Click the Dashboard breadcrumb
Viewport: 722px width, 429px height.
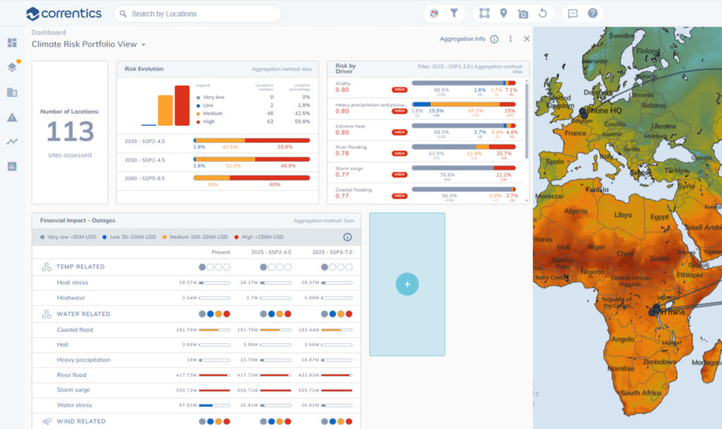click(x=49, y=32)
